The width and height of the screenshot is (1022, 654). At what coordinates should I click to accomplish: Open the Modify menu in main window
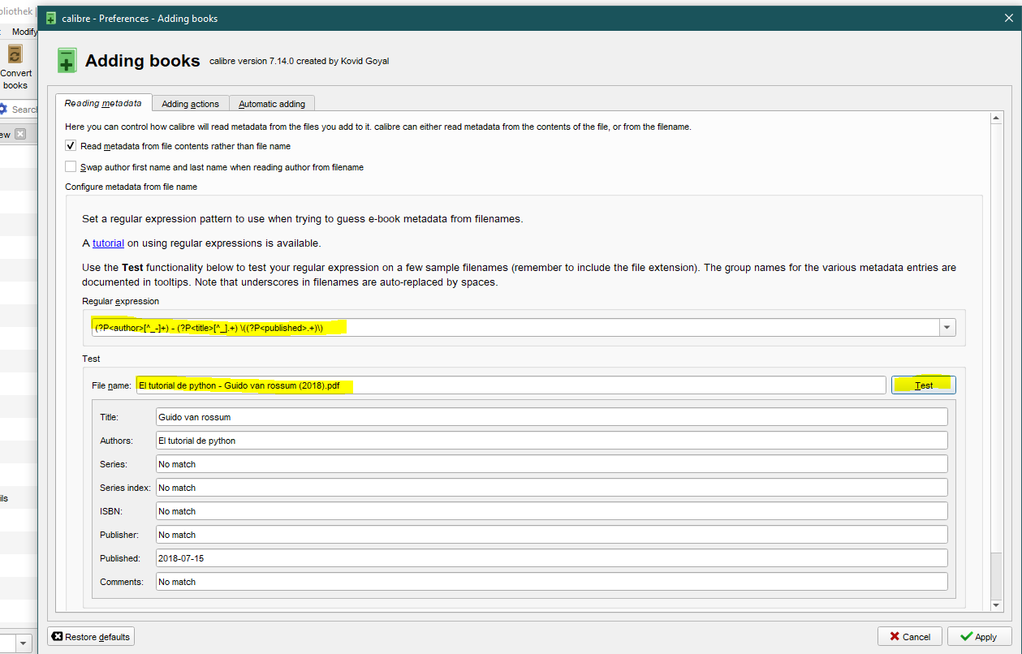click(x=24, y=32)
